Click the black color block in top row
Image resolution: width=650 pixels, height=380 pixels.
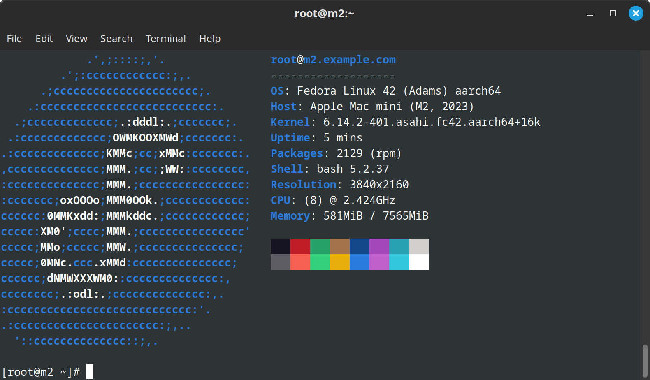pos(281,246)
